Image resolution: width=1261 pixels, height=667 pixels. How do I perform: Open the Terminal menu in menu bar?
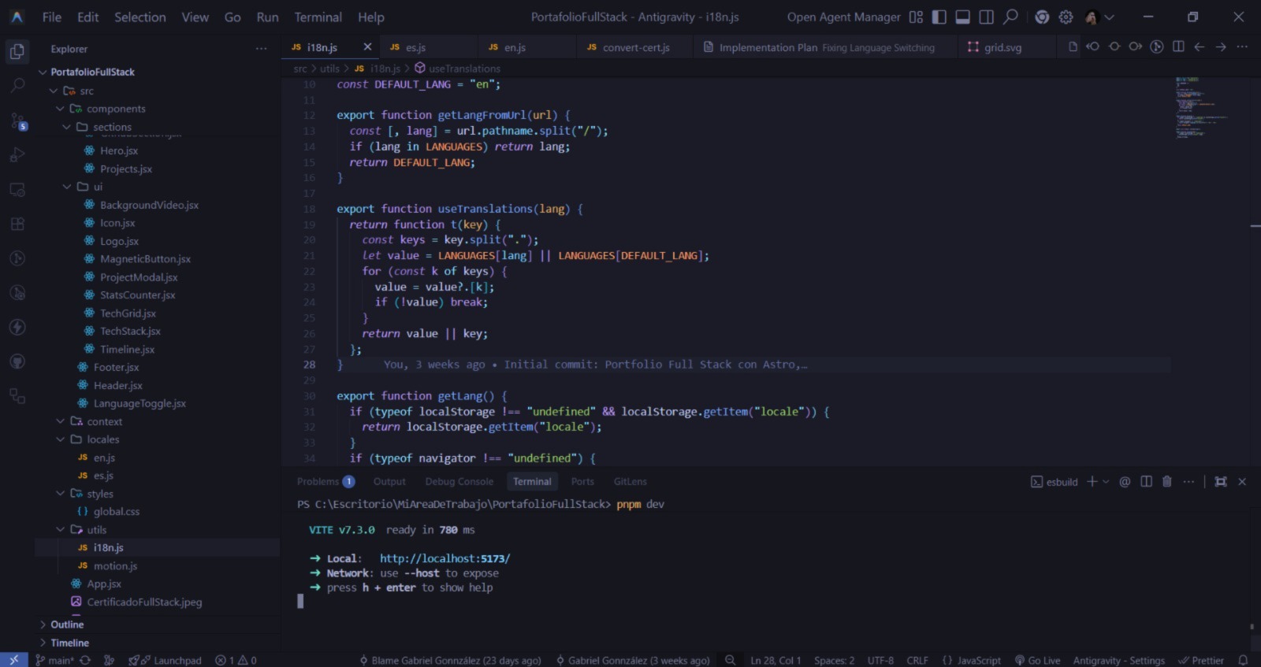tap(318, 17)
